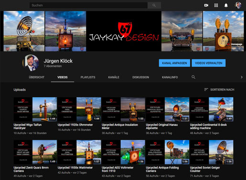The image size is (246, 180).
Task: Click title 'Upcycled Original Hanau Alpinette'
Action: tap(162, 127)
